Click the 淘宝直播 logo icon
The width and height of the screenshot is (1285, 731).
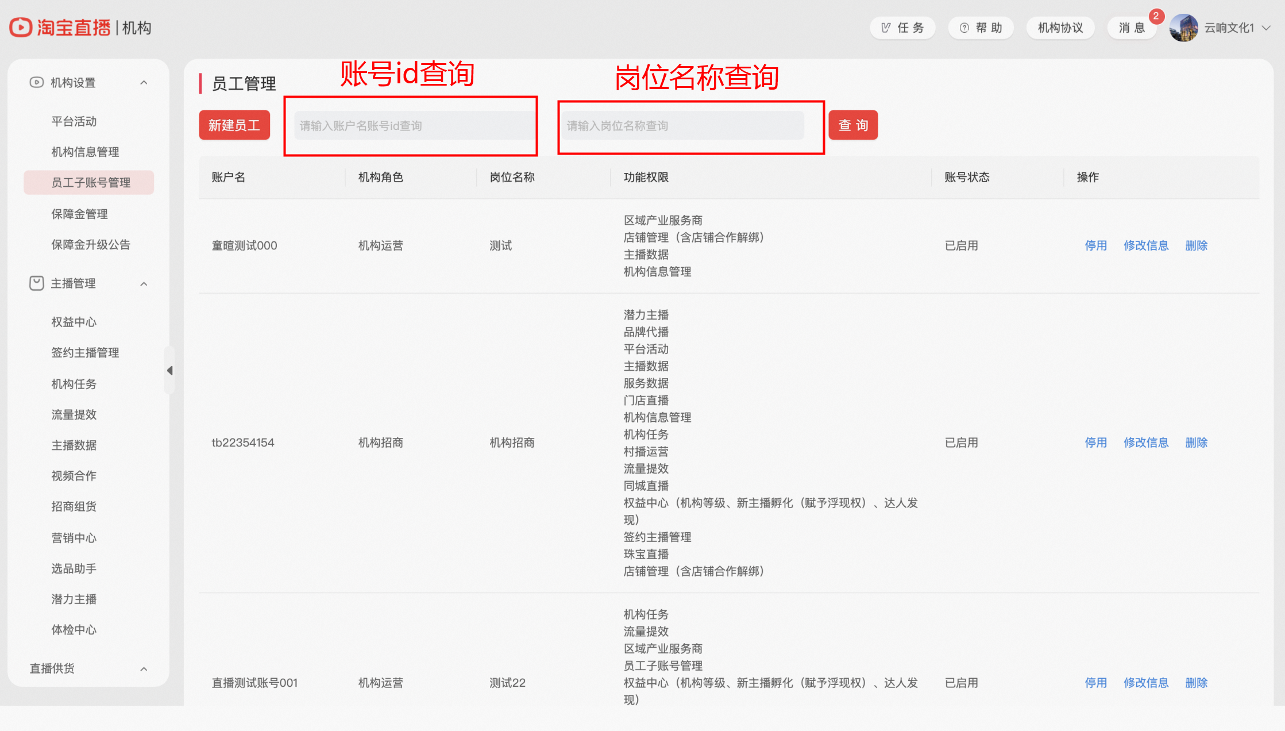pos(21,27)
